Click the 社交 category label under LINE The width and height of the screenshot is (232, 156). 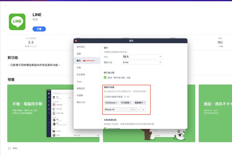pyautogui.click(x=35, y=19)
